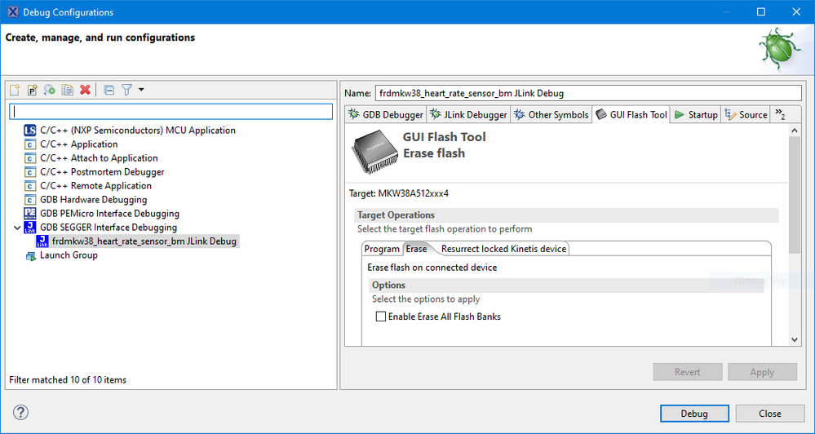Select frdmkw38_heart_rate_sensor_bm JLink Debug configuration

(144, 241)
